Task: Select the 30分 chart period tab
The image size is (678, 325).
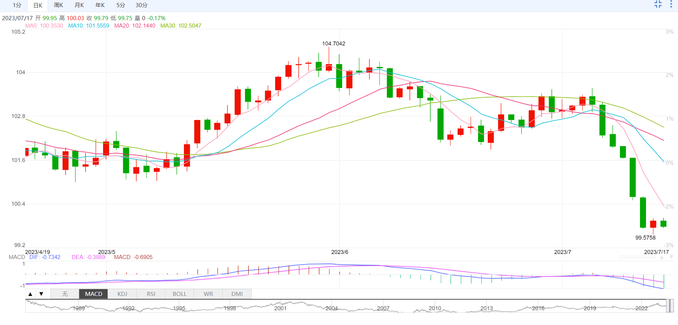Action: pyautogui.click(x=141, y=5)
